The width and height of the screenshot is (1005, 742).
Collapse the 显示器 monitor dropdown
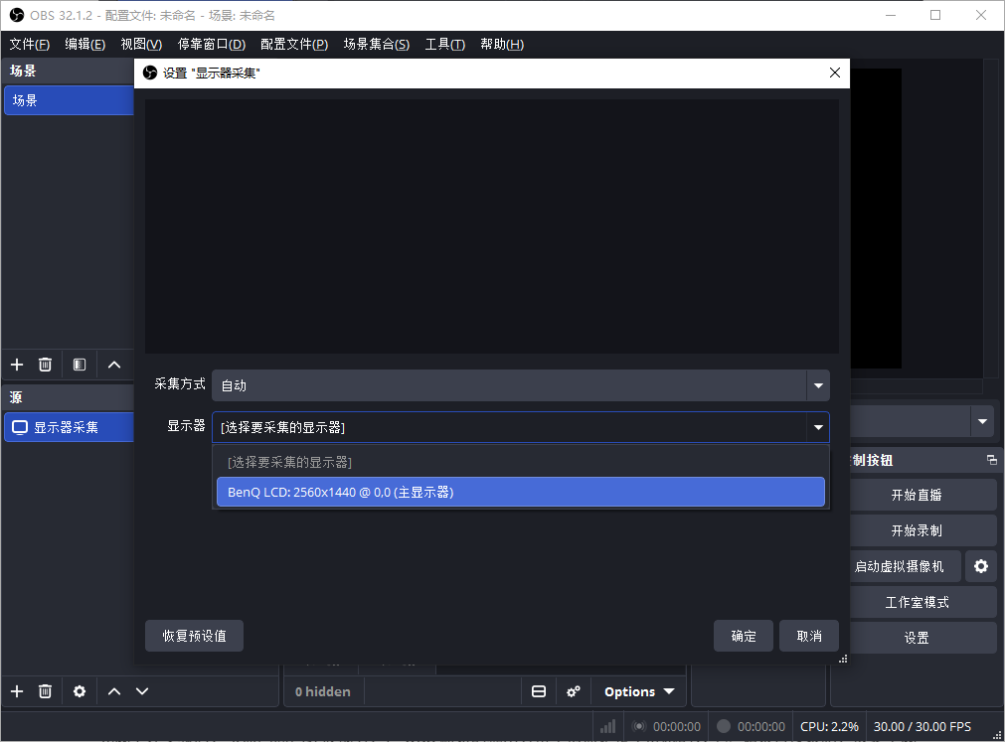click(x=818, y=428)
